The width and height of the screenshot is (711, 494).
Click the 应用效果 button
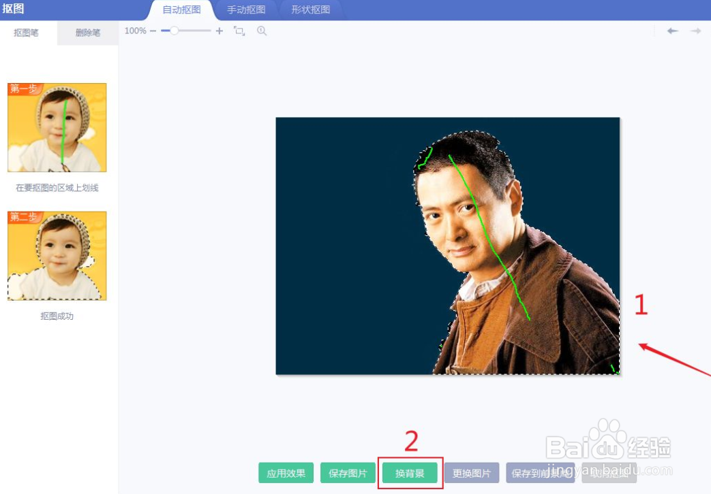(x=286, y=473)
